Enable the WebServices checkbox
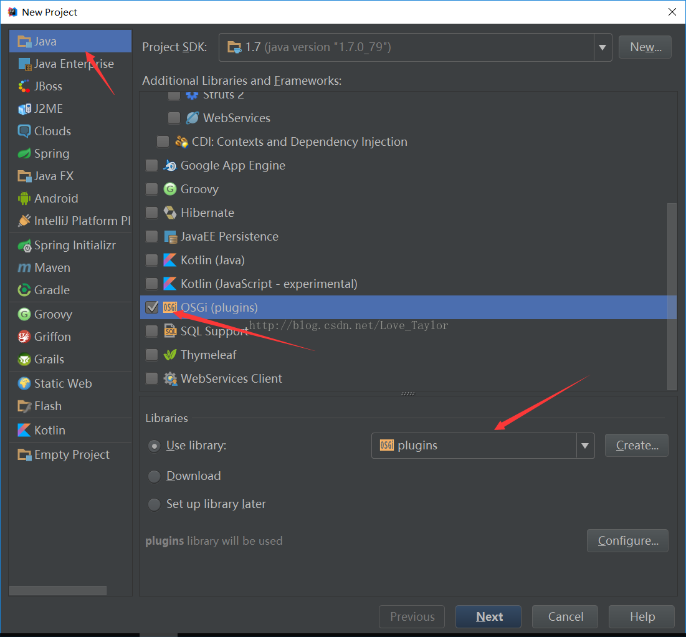 coord(174,118)
